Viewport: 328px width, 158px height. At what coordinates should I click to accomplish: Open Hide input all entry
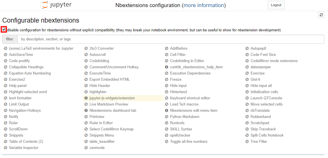(x=261, y=86)
